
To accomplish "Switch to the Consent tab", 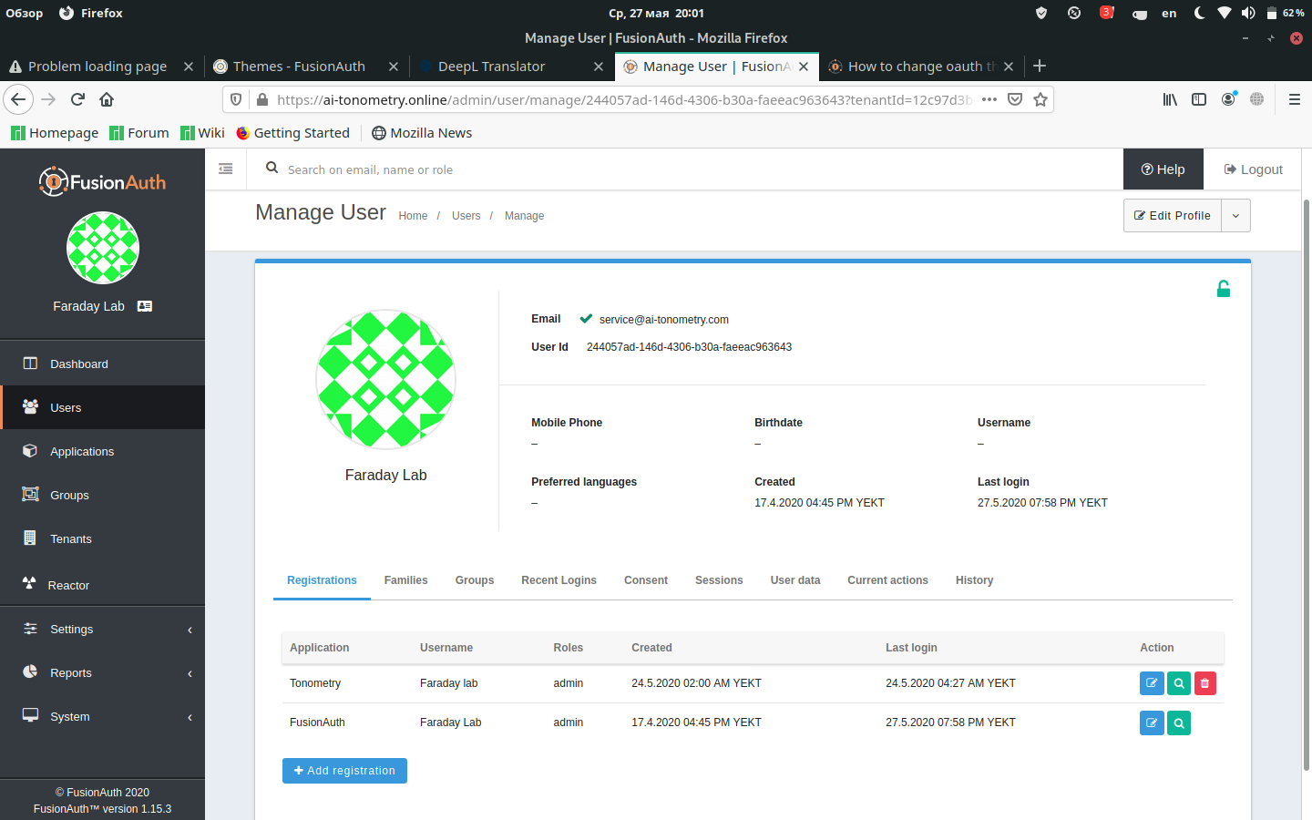I will coord(646,580).
